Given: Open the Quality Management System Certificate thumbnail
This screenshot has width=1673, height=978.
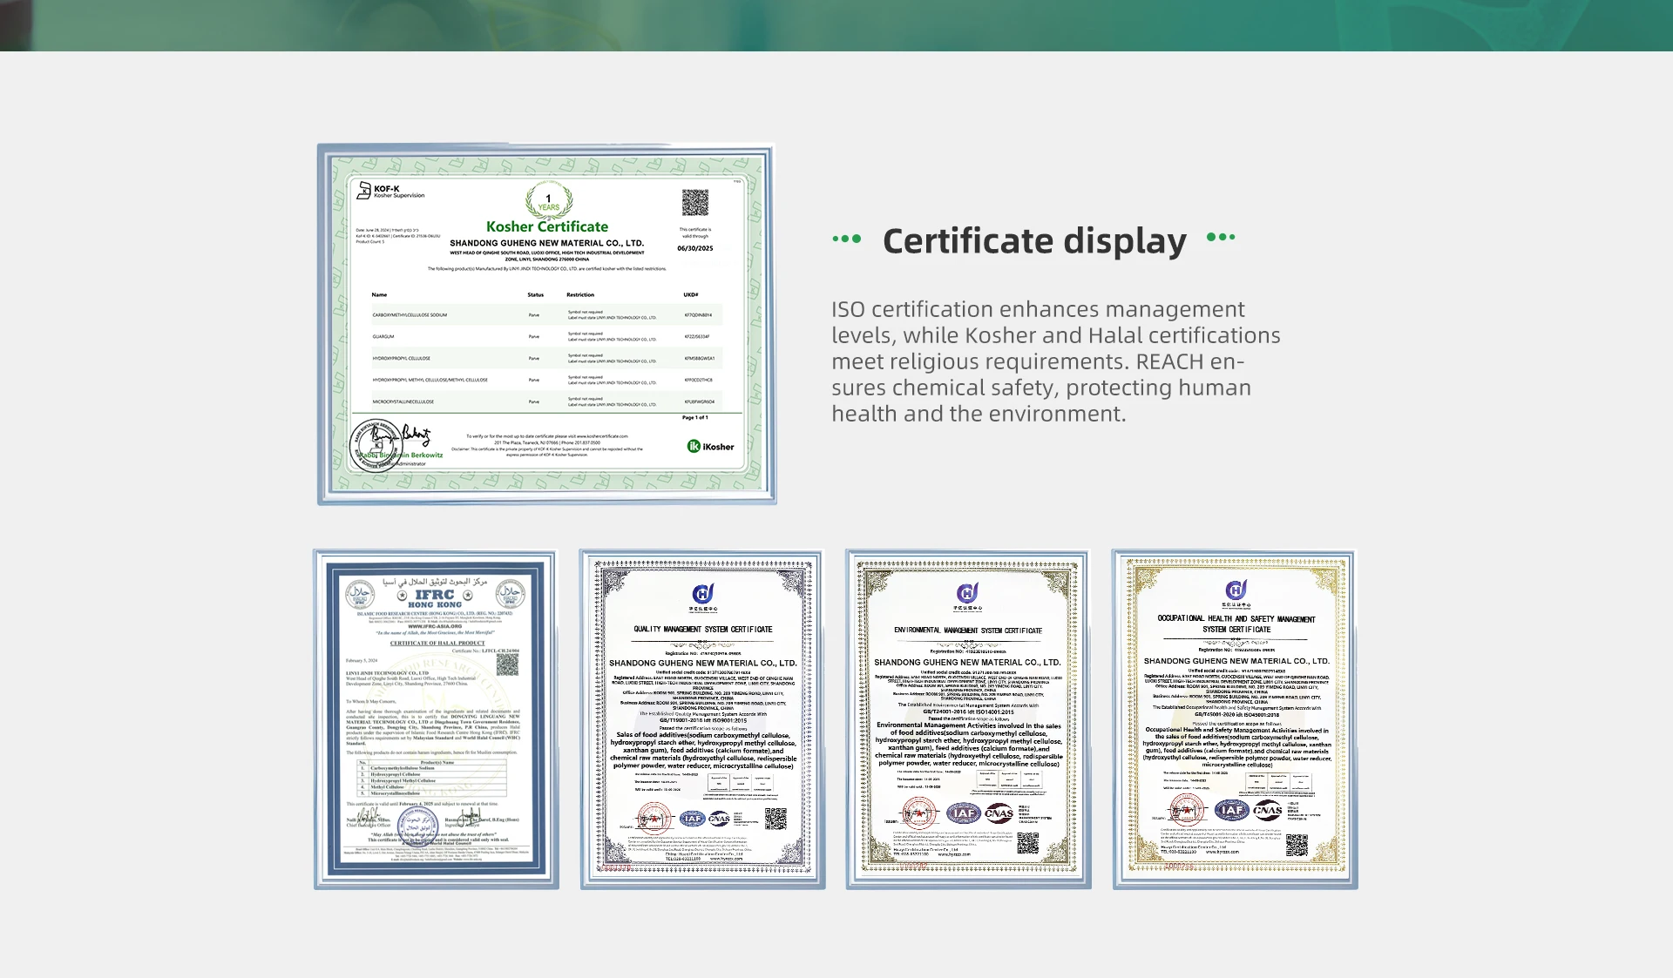Looking at the screenshot, I should pyautogui.click(x=702, y=718).
